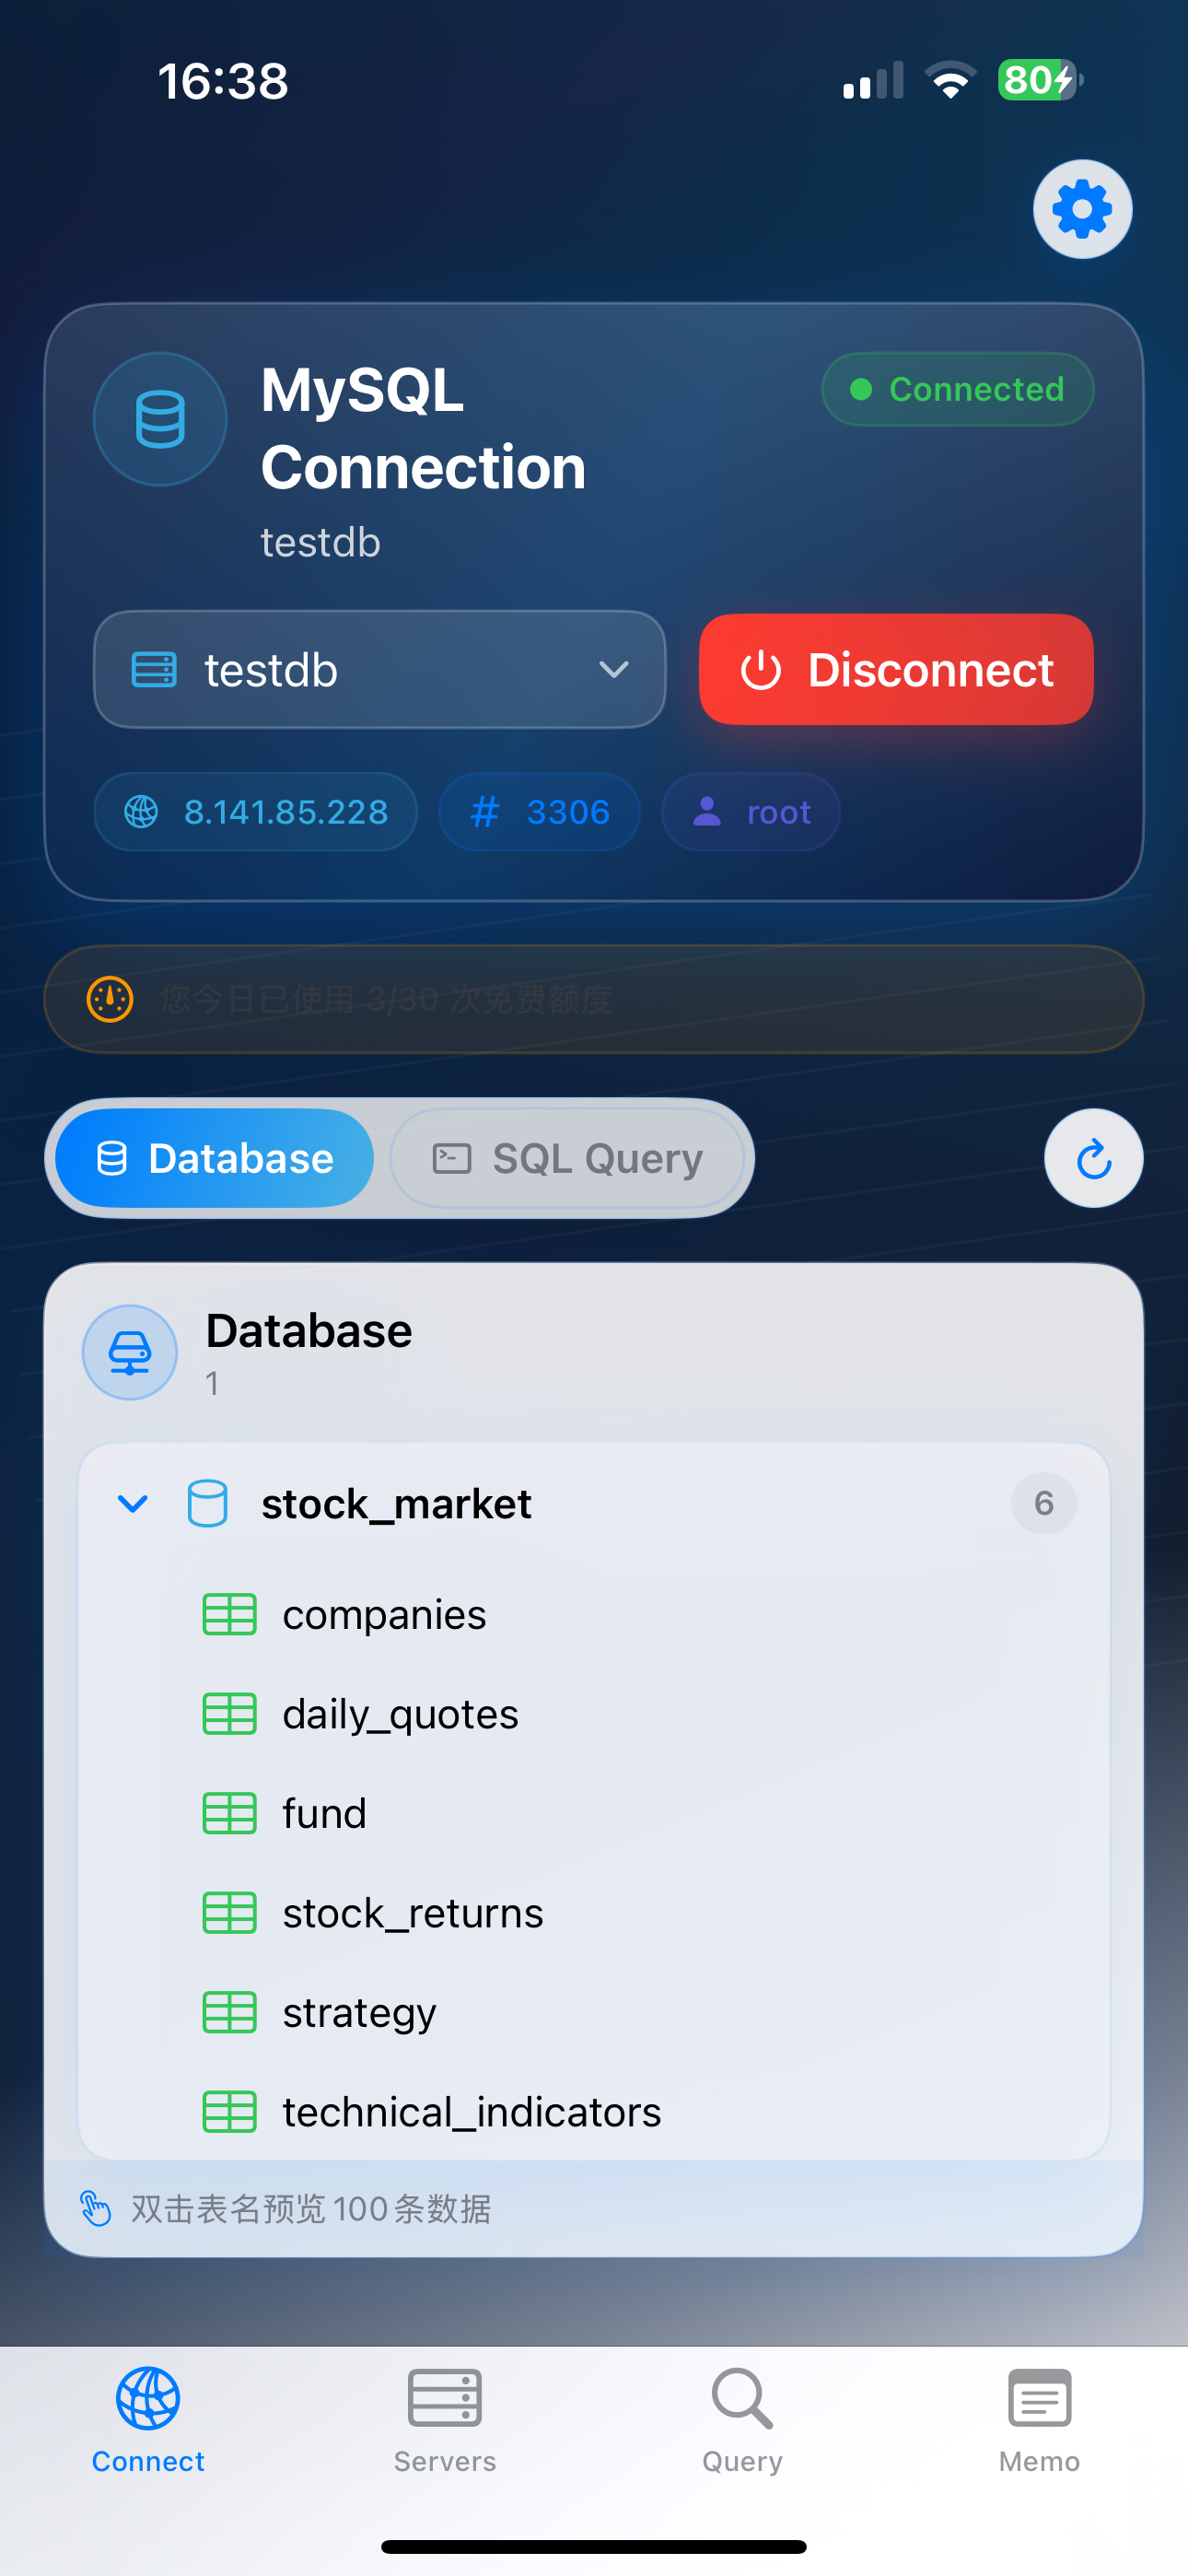Disconnect from the MySQL server
This screenshot has height=2576, width=1188.
[896, 669]
